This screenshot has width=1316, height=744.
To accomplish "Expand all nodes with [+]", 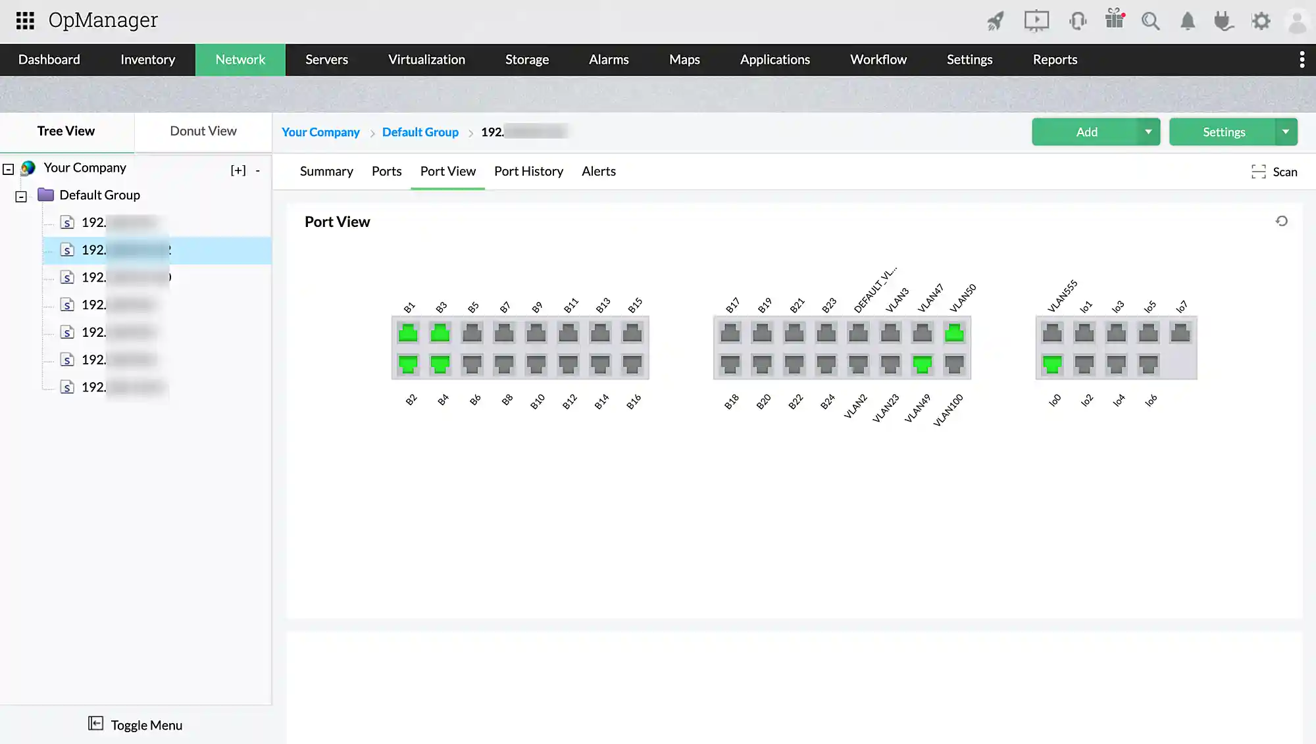I will pos(238,170).
